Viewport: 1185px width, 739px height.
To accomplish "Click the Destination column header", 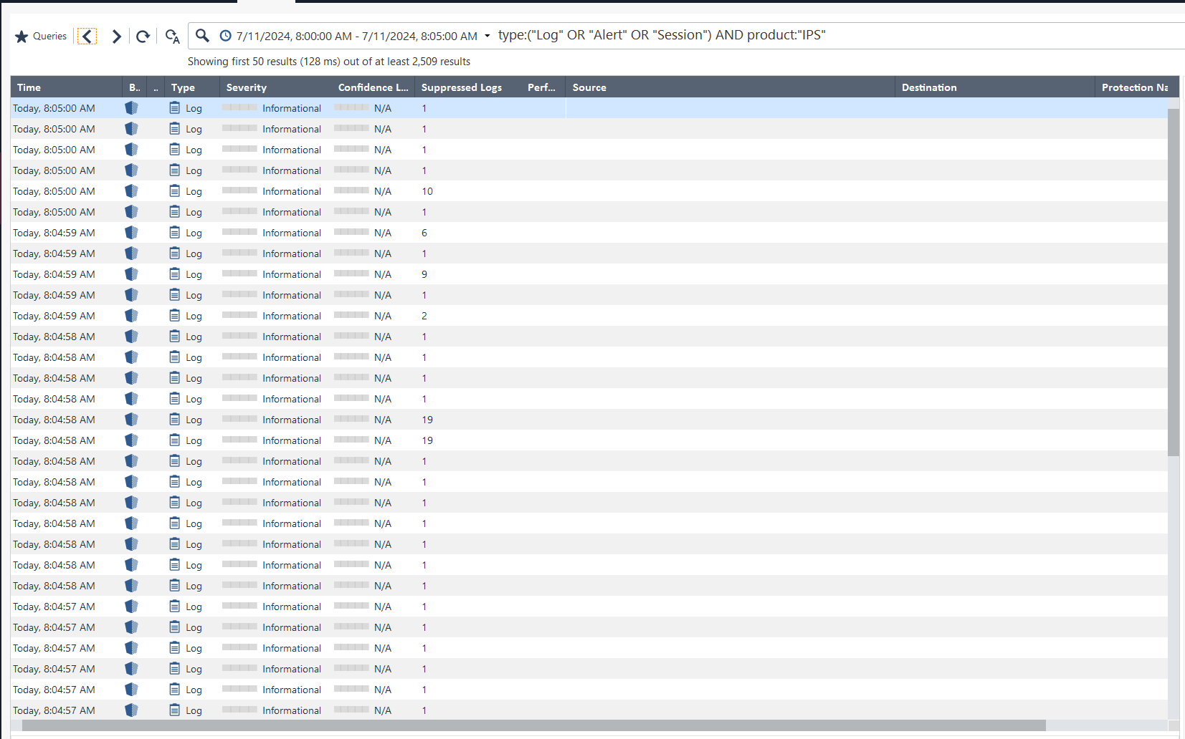I will (x=929, y=87).
